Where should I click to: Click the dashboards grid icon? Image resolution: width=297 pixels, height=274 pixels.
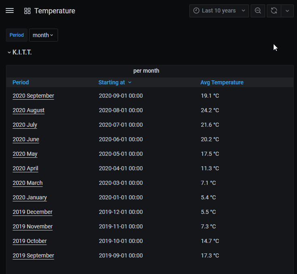coord(27,11)
